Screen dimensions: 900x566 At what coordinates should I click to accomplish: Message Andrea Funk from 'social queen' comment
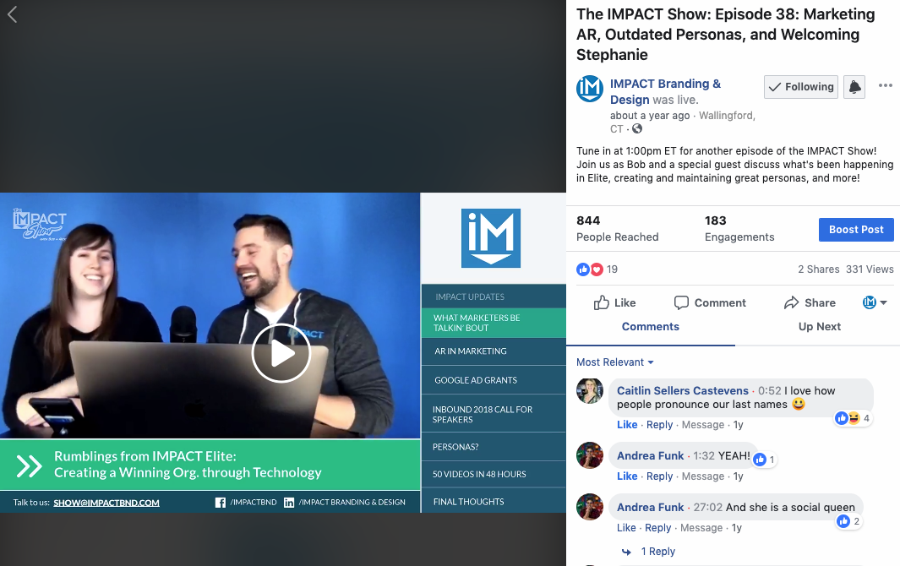[x=701, y=528]
